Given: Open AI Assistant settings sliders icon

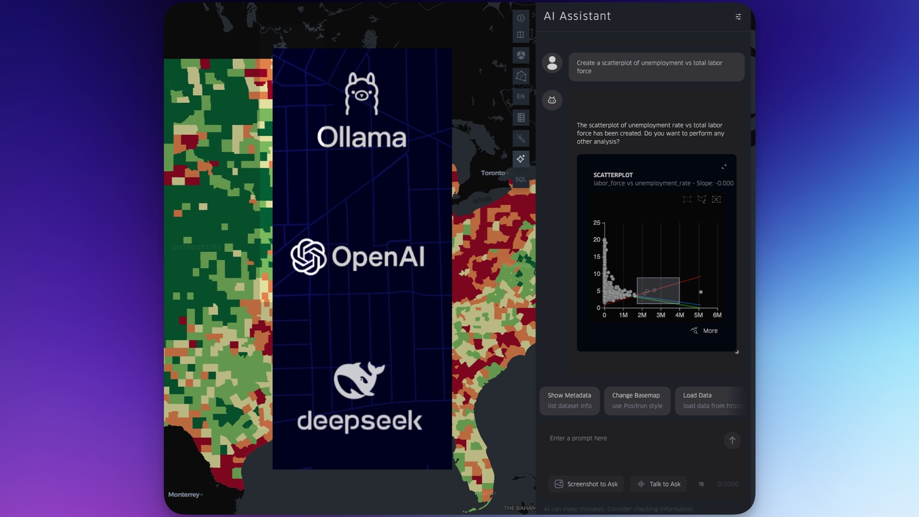Looking at the screenshot, I should [738, 17].
